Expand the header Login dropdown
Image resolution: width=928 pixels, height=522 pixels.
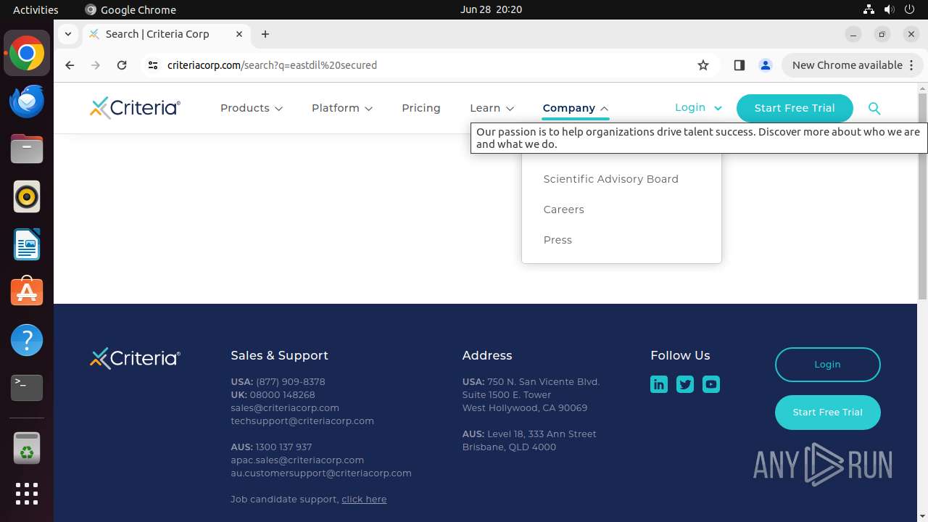(698, 107)
